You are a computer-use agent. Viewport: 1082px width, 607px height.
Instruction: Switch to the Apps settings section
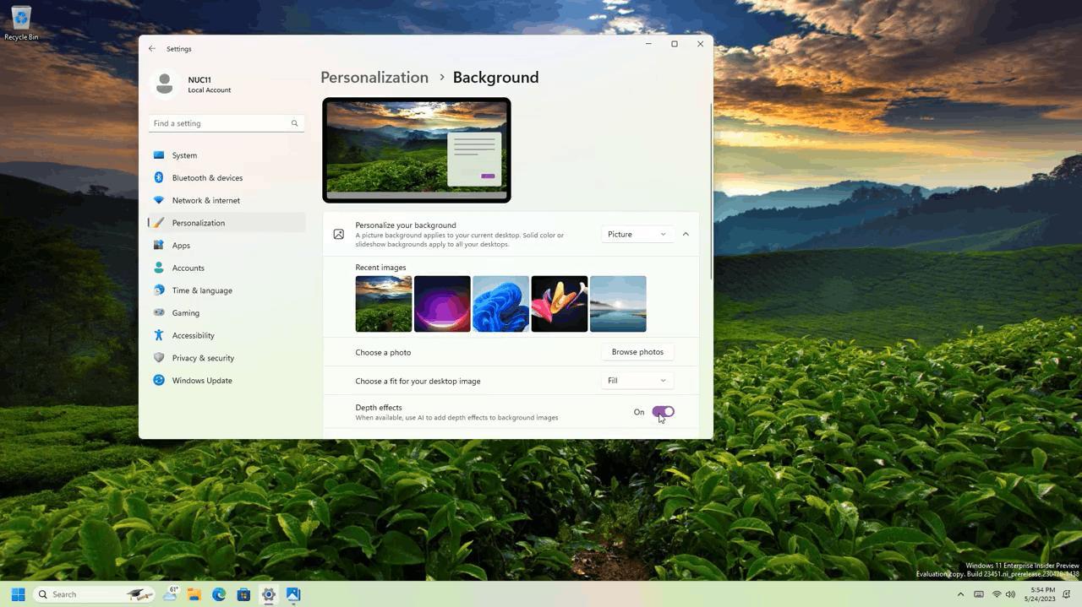click(x=181, y=246)
